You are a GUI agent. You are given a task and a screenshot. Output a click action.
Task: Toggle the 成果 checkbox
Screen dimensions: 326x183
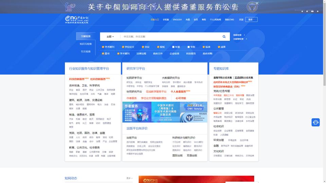(219, 47)
